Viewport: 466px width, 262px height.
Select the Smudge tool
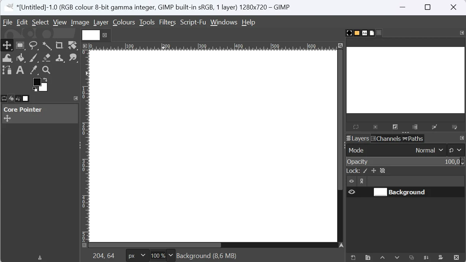pos(73,58)
